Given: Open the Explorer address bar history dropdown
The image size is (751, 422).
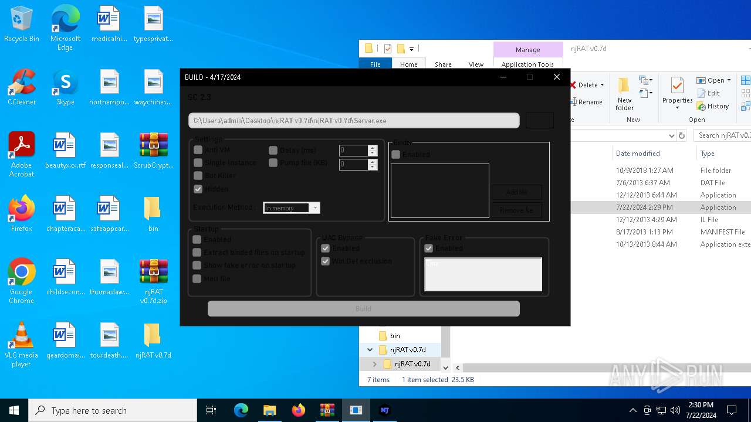Looking at the screenshot, I should click(x=672, y=135).
